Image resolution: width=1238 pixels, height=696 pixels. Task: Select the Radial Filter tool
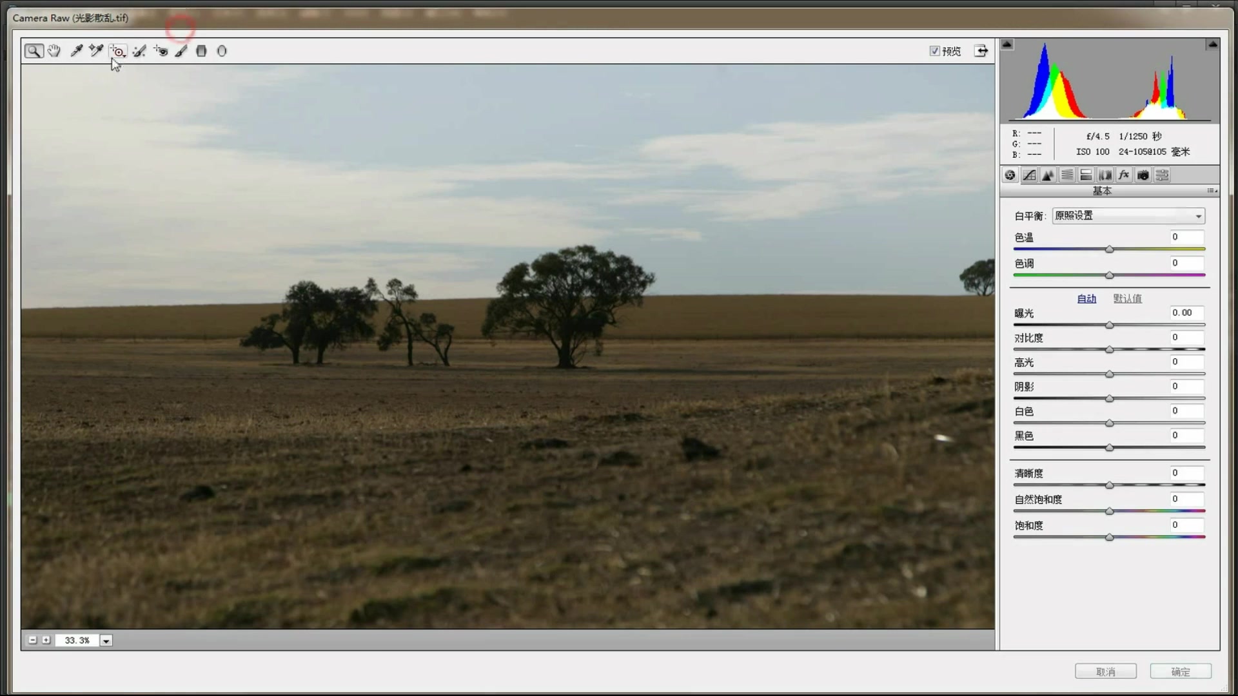[222, 51]
